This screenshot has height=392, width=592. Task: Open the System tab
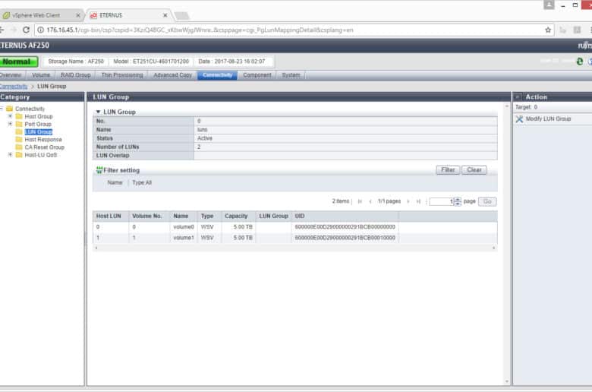pos(291,75)
